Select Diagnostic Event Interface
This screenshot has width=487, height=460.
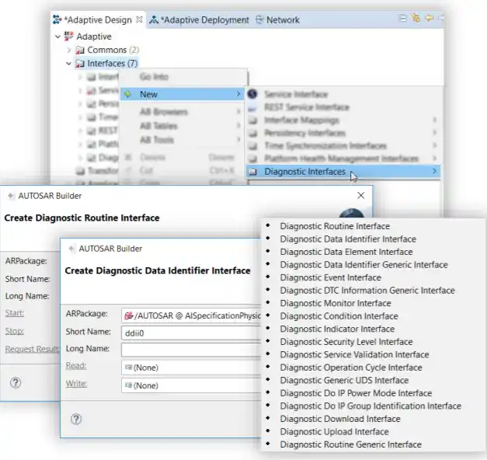click(330, 277)
